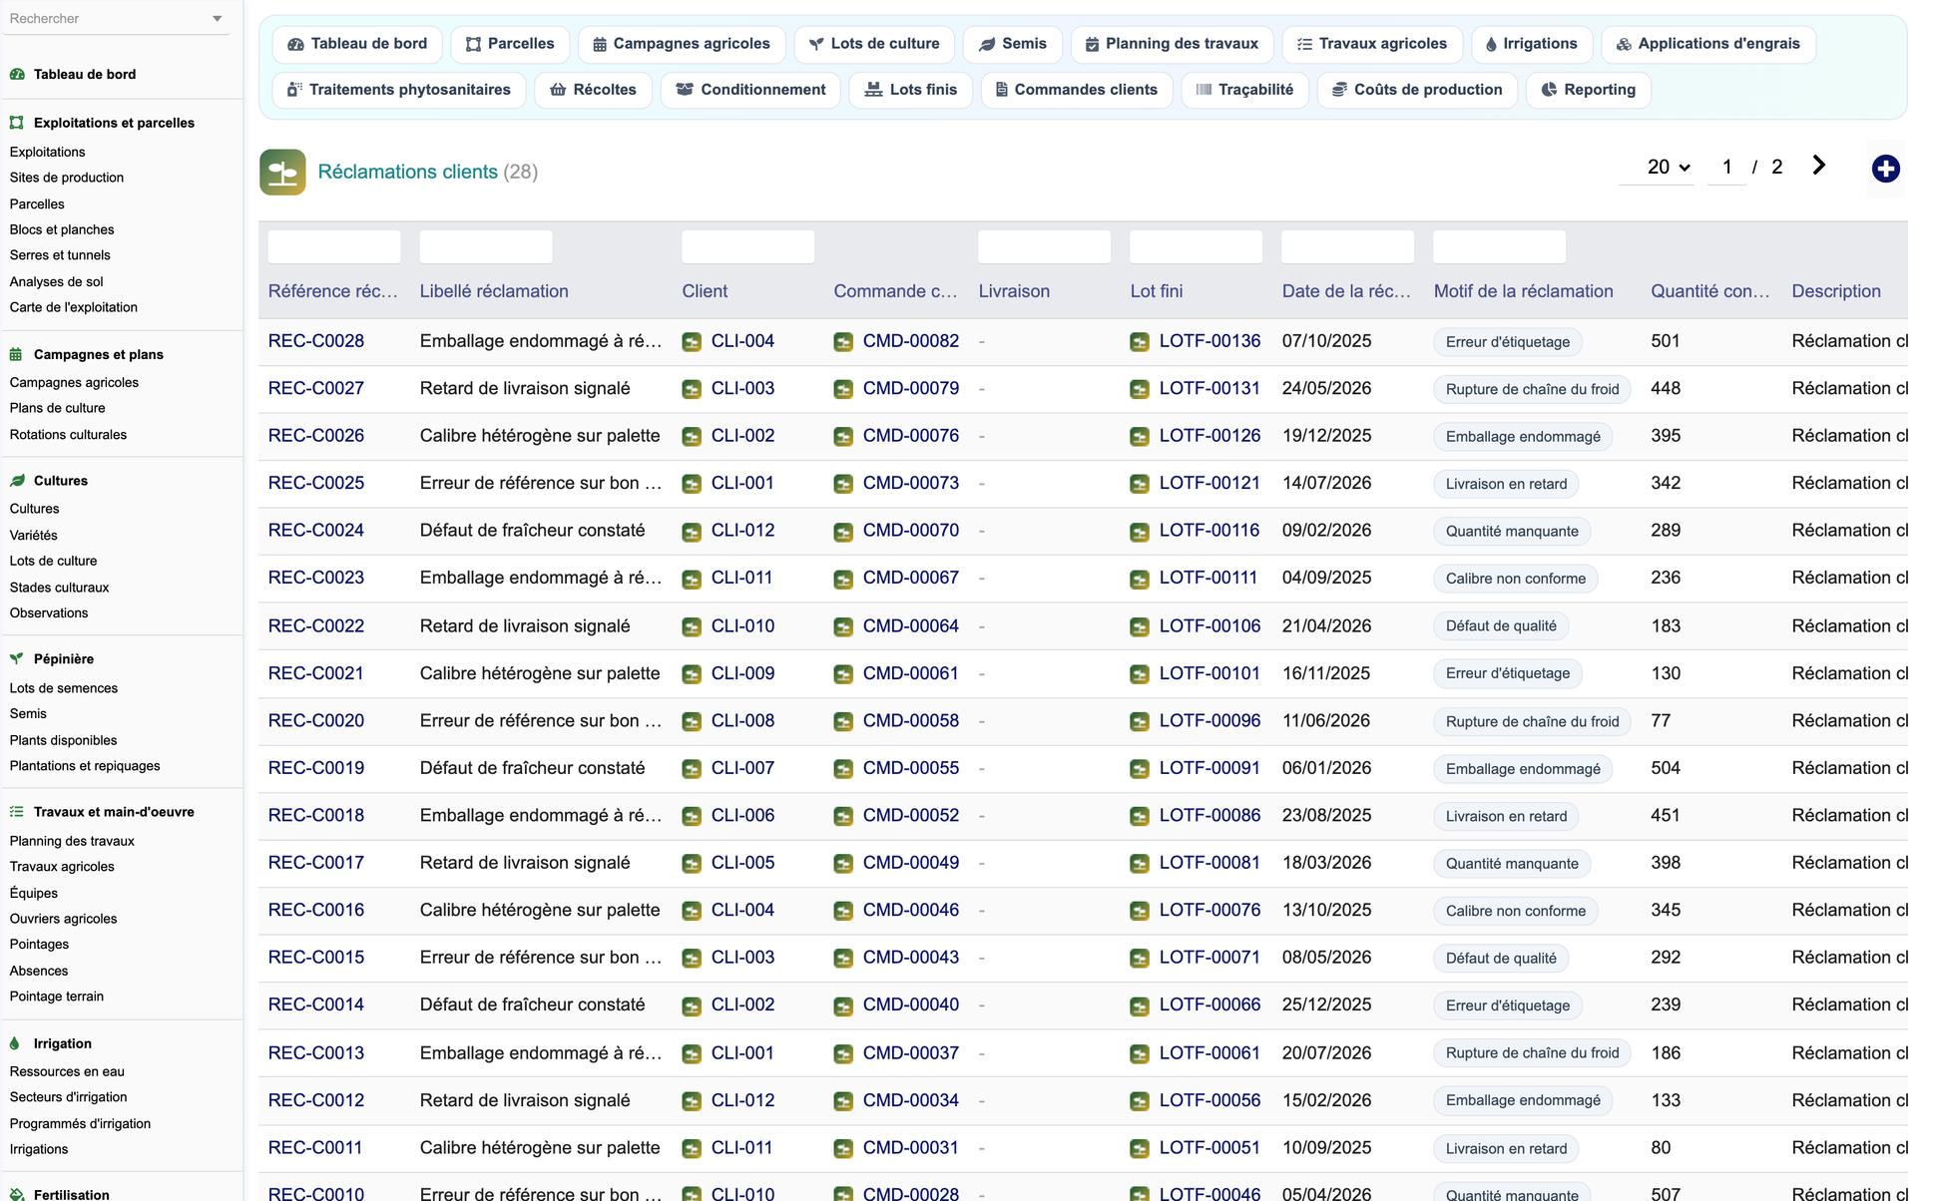Image resolution: width=1942 pixels, height=1201 pixels.
Task: Open the Tableau de bord tab
Action: pos(357,44)
